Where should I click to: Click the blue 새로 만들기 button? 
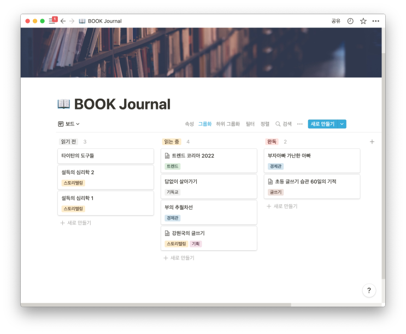322,124
